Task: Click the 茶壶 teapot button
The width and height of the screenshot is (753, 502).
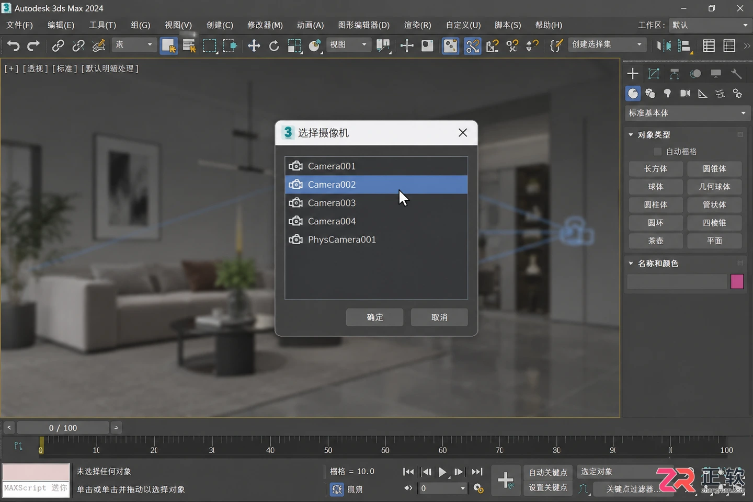Action: (x=656, y=241)
